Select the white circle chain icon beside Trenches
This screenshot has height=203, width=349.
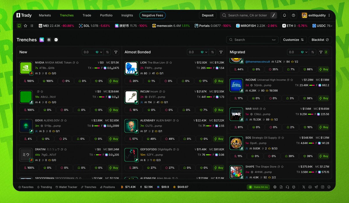[x=56, y=40]
